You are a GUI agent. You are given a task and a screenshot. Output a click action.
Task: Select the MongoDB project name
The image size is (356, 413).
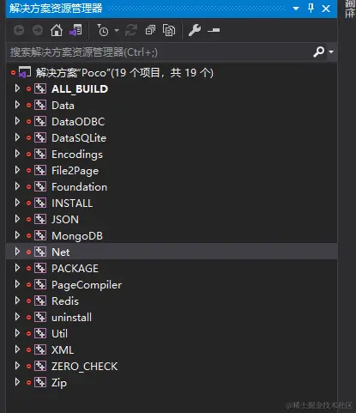[x=77, y=236]
